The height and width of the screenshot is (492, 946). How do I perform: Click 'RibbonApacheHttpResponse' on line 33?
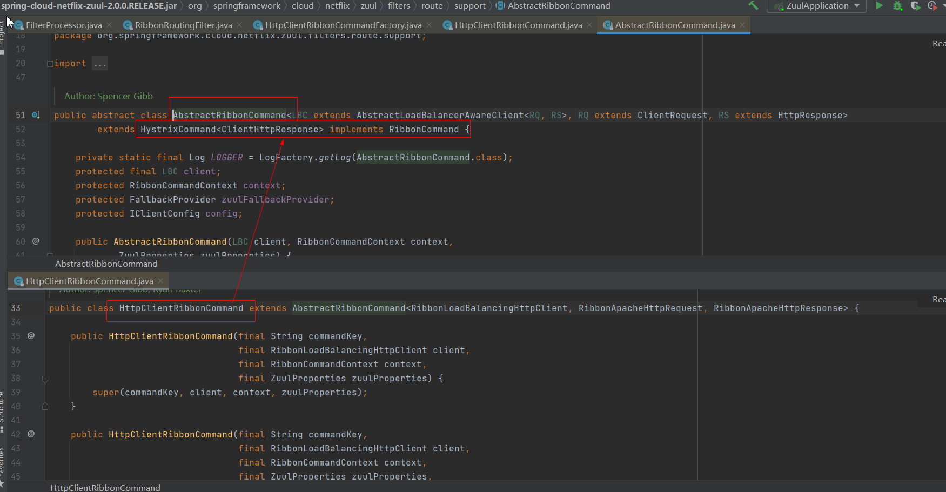[779, 308]
